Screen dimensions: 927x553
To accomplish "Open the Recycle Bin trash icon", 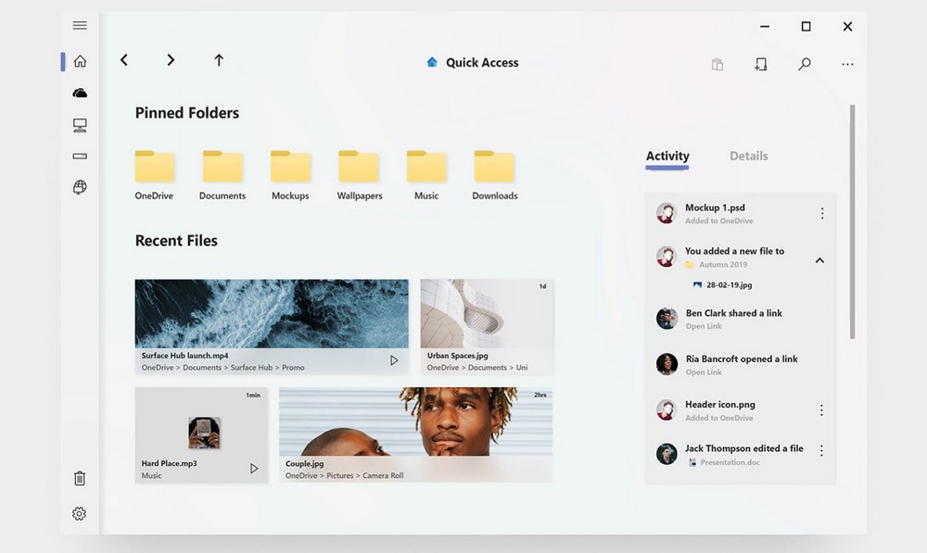I will tap(80, 478).
